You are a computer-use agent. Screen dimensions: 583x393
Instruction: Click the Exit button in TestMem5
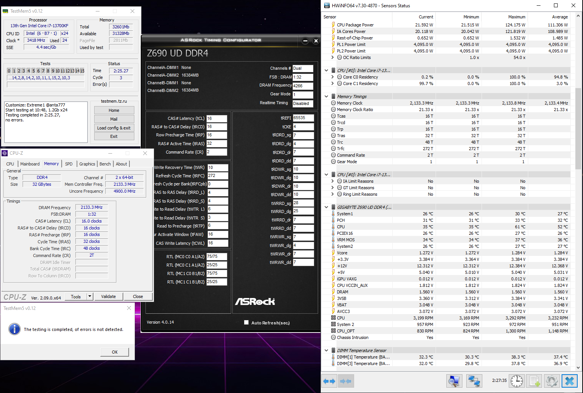click(x=114, y=136)
